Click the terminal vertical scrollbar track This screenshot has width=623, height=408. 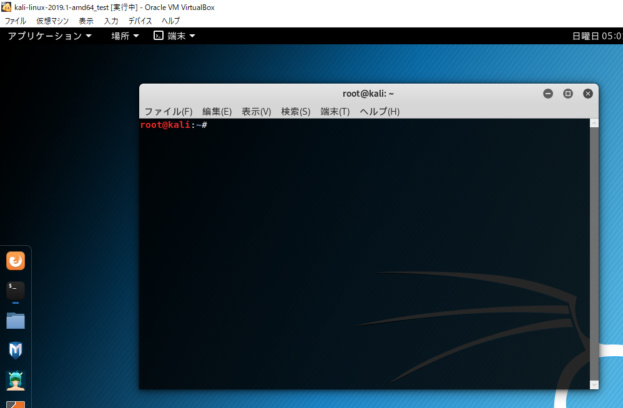coord(594,254)
